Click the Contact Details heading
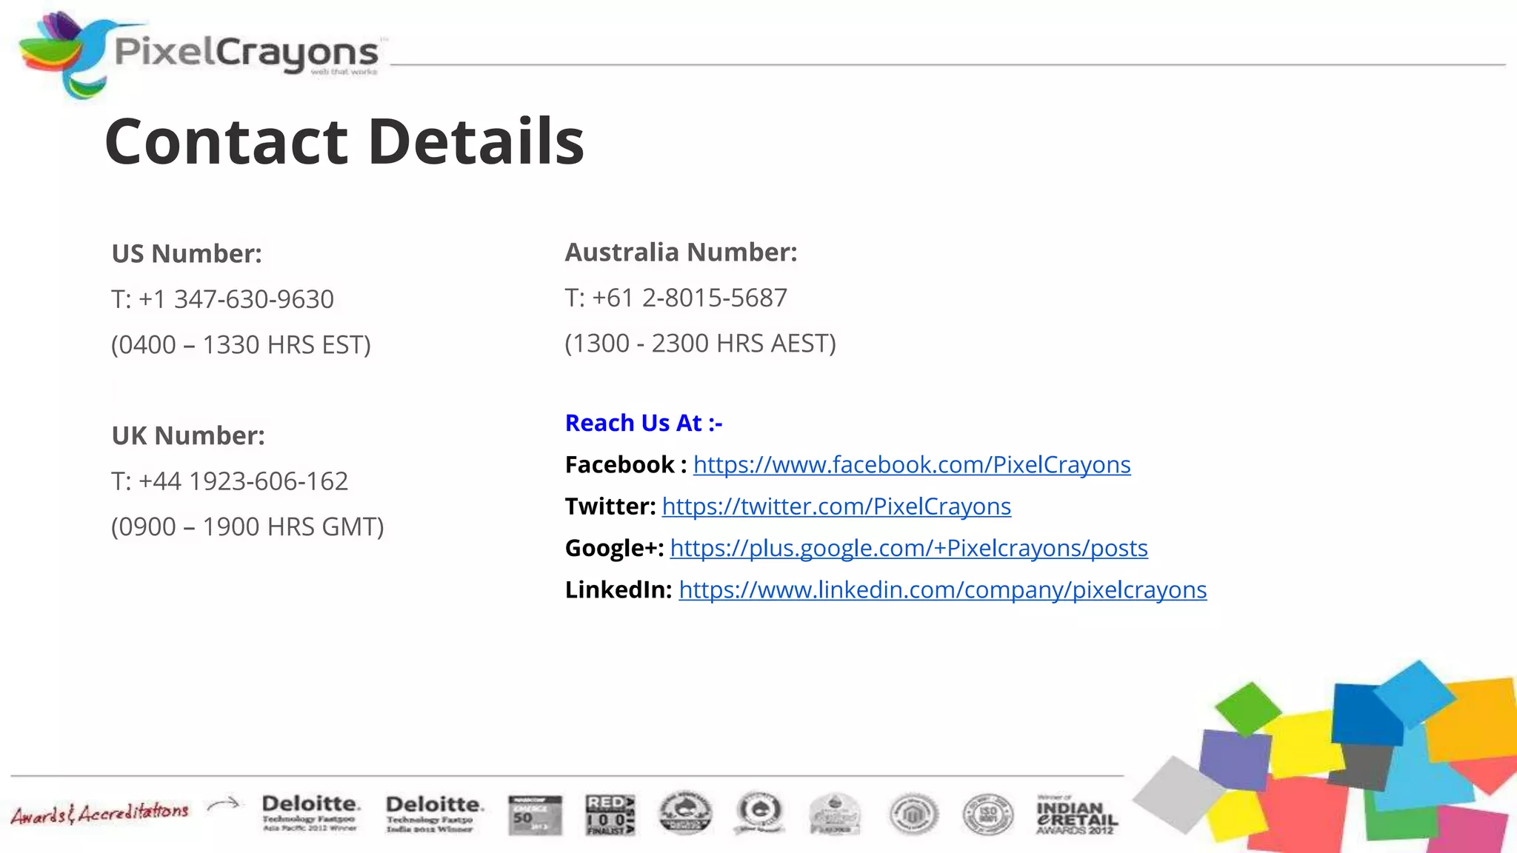 344,141
